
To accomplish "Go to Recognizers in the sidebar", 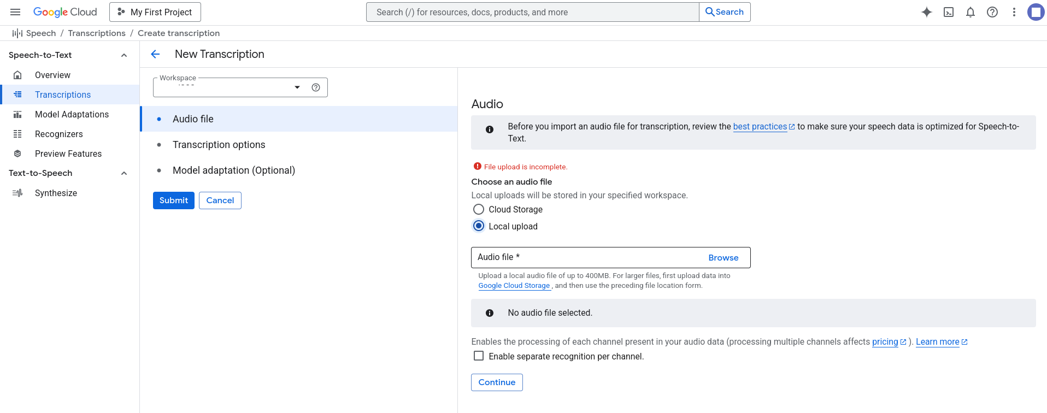I will [x=59, y=134].
